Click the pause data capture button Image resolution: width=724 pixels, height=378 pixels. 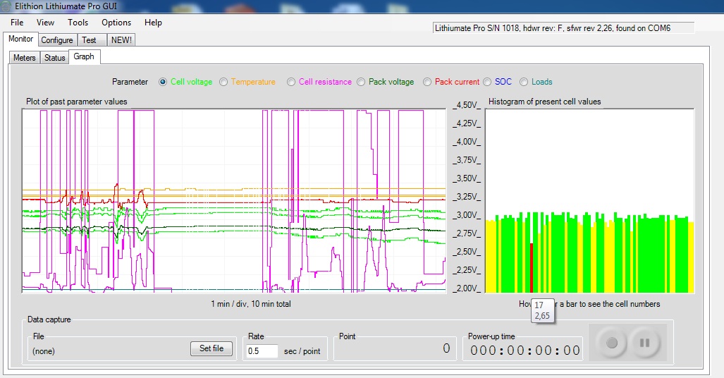(644, 343)
